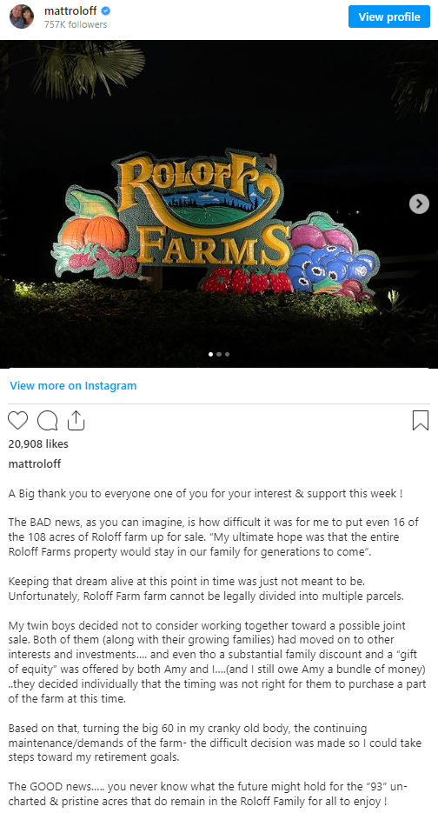Viewport: 438px width, 813px height.
Task: Click the 'A Big thank you' caption line
Action: point(205,493)
